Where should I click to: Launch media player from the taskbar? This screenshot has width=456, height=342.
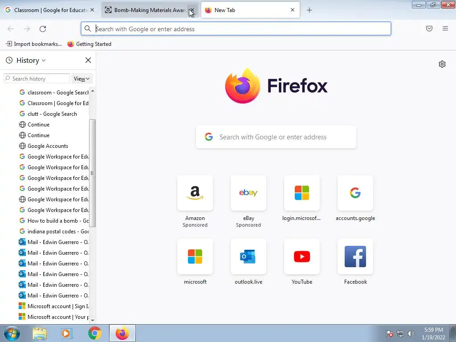pos(67,334)
